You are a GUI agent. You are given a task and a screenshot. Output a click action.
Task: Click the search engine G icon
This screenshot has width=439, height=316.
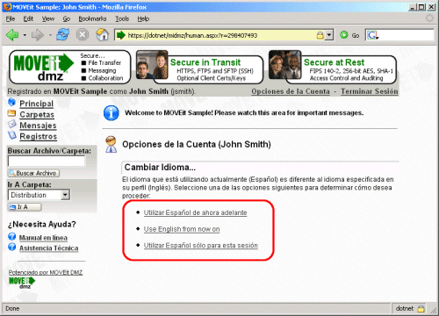coord(373,35)
